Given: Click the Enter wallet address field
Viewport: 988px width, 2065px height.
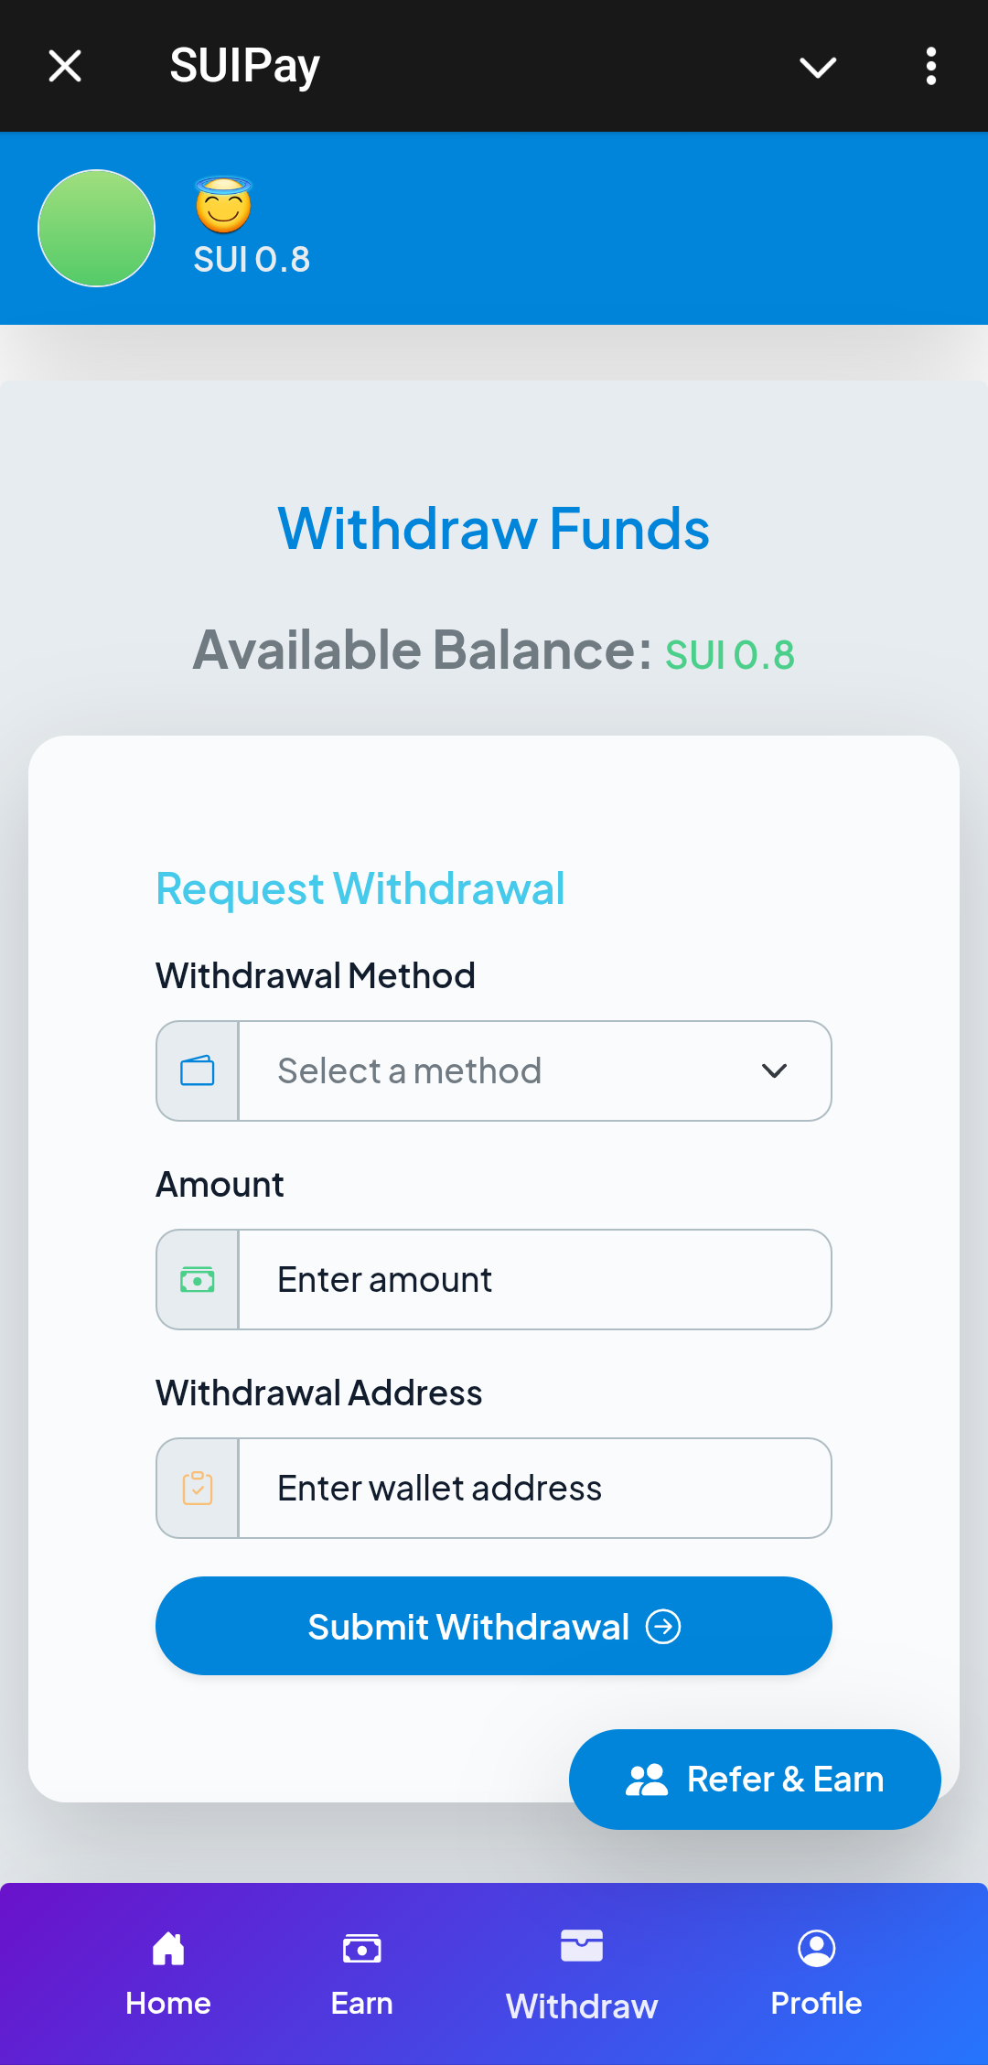Looking at the screenshot, I should (x=534, y=1488).
